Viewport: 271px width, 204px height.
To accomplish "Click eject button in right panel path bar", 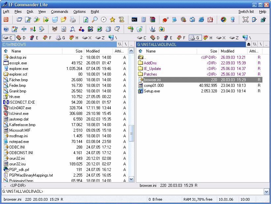I will (x=249, y=44).
